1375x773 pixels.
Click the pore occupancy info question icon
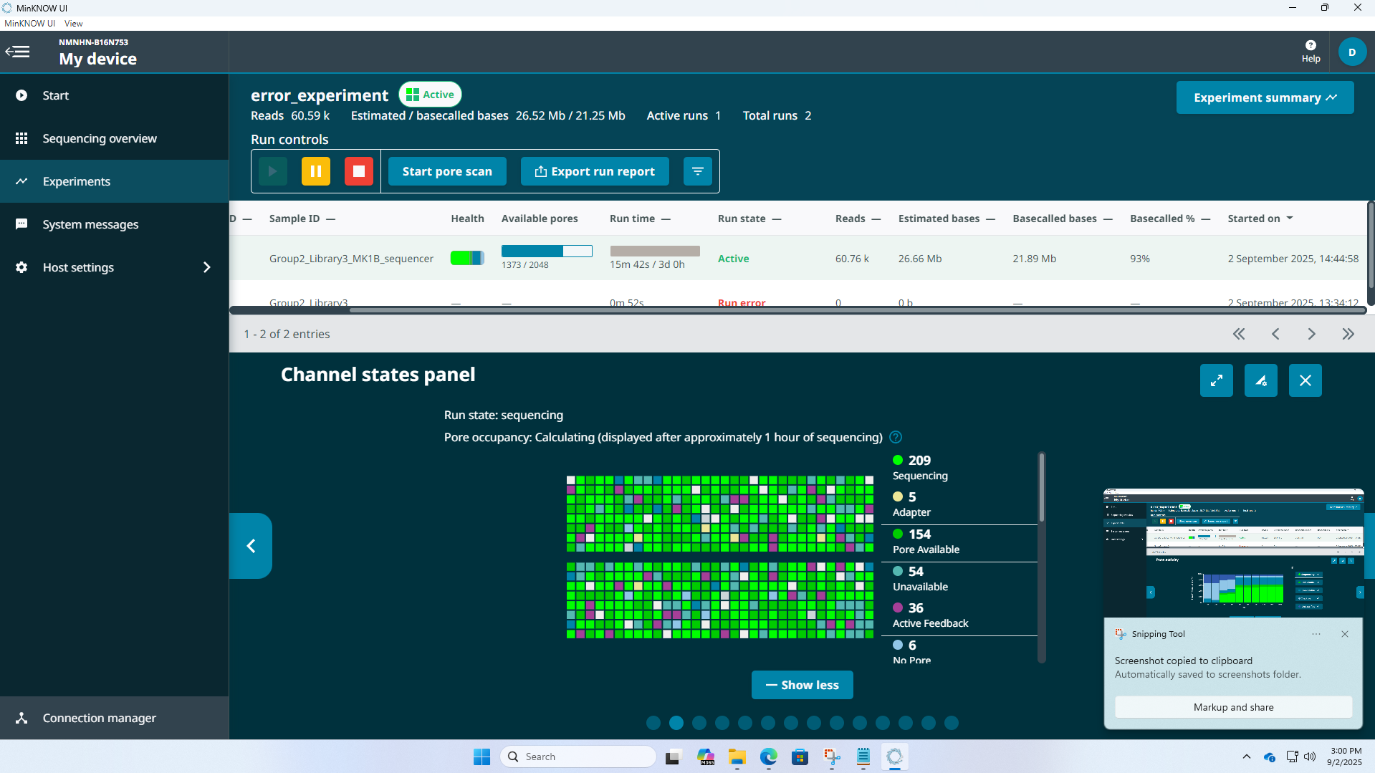[896, 437]
